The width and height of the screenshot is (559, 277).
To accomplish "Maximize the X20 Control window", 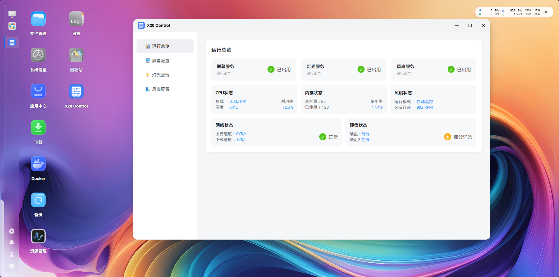I will [x=470, y=25].
